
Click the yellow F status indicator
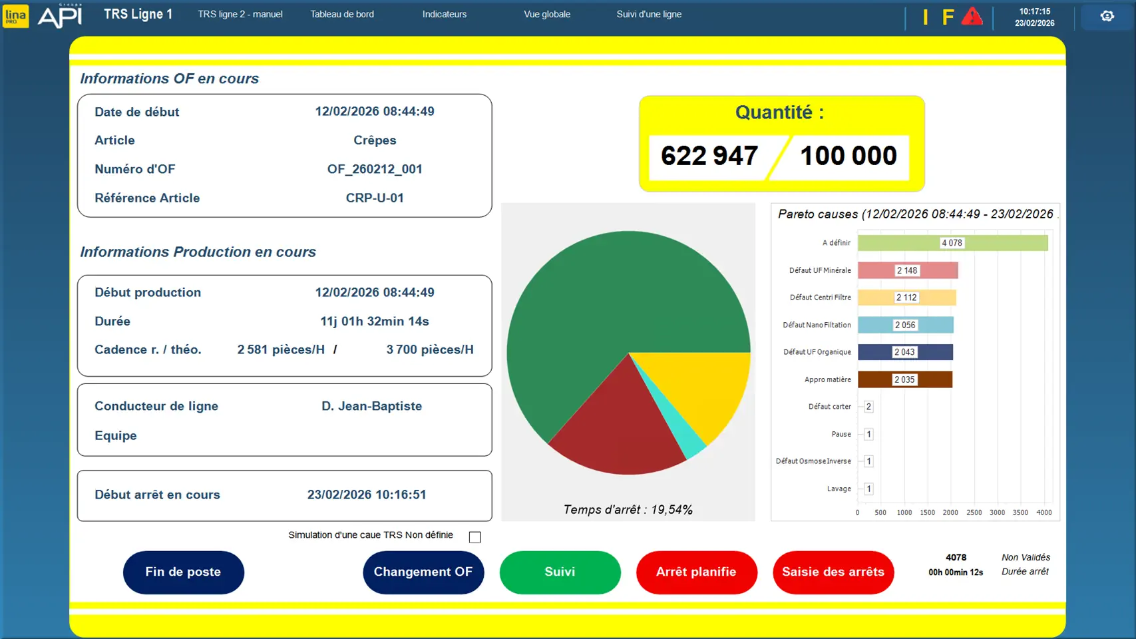tap(948, 17)
